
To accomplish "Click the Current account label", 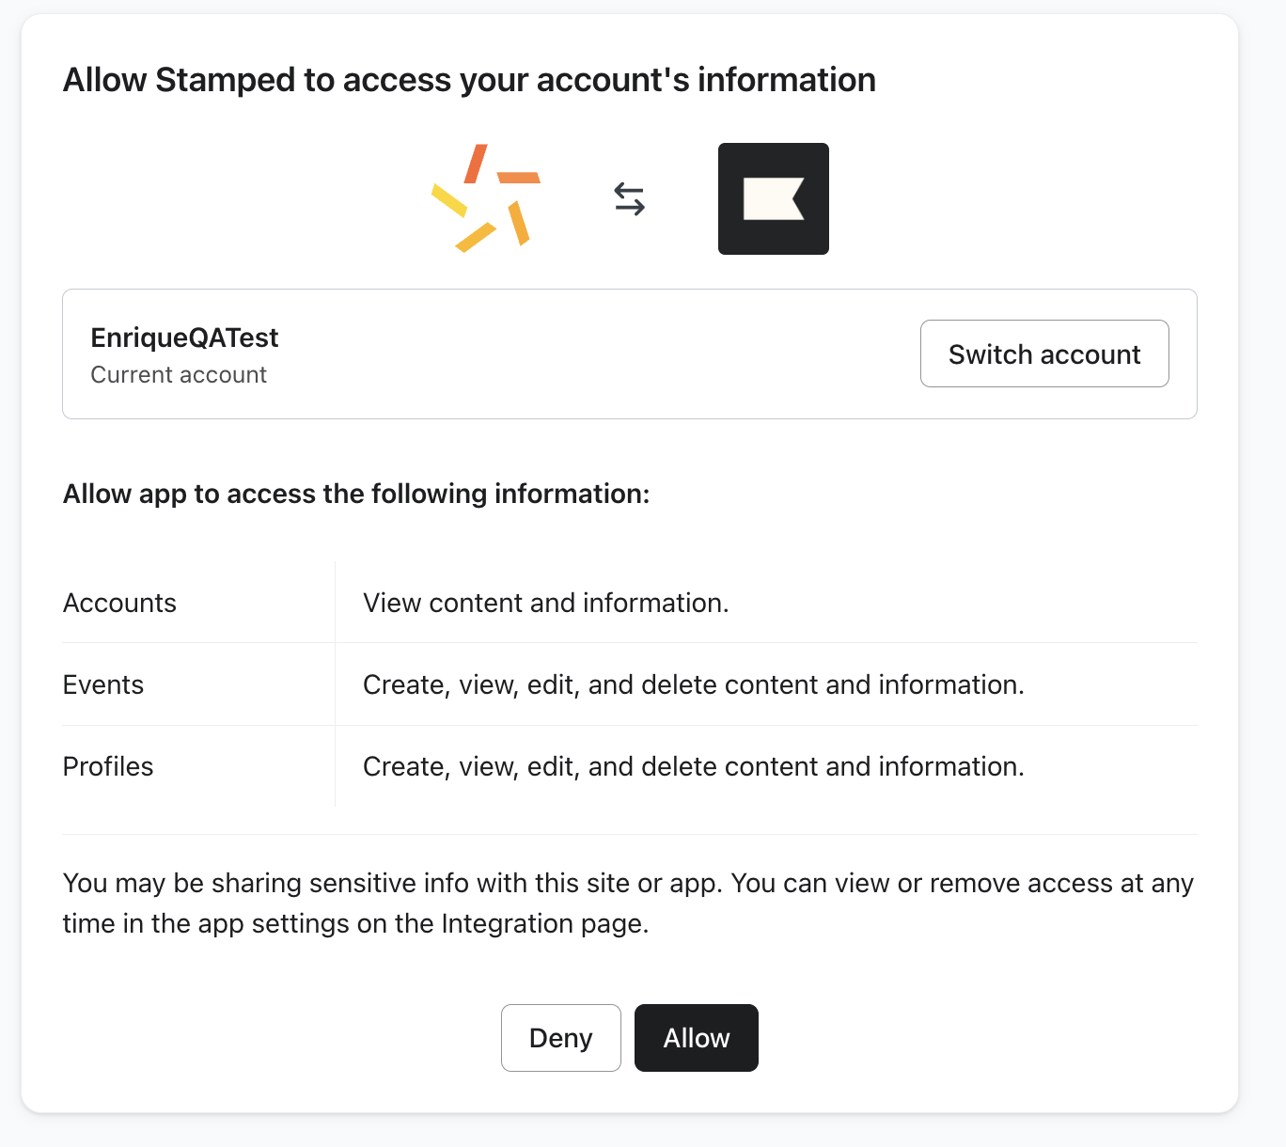I will click(x=179, y=375).
